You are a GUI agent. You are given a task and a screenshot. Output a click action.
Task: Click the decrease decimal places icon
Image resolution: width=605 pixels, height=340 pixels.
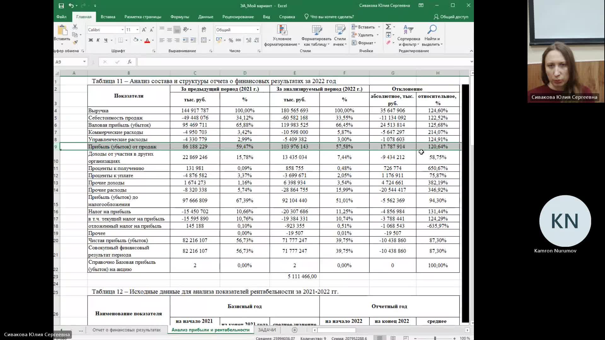point(256,40)
